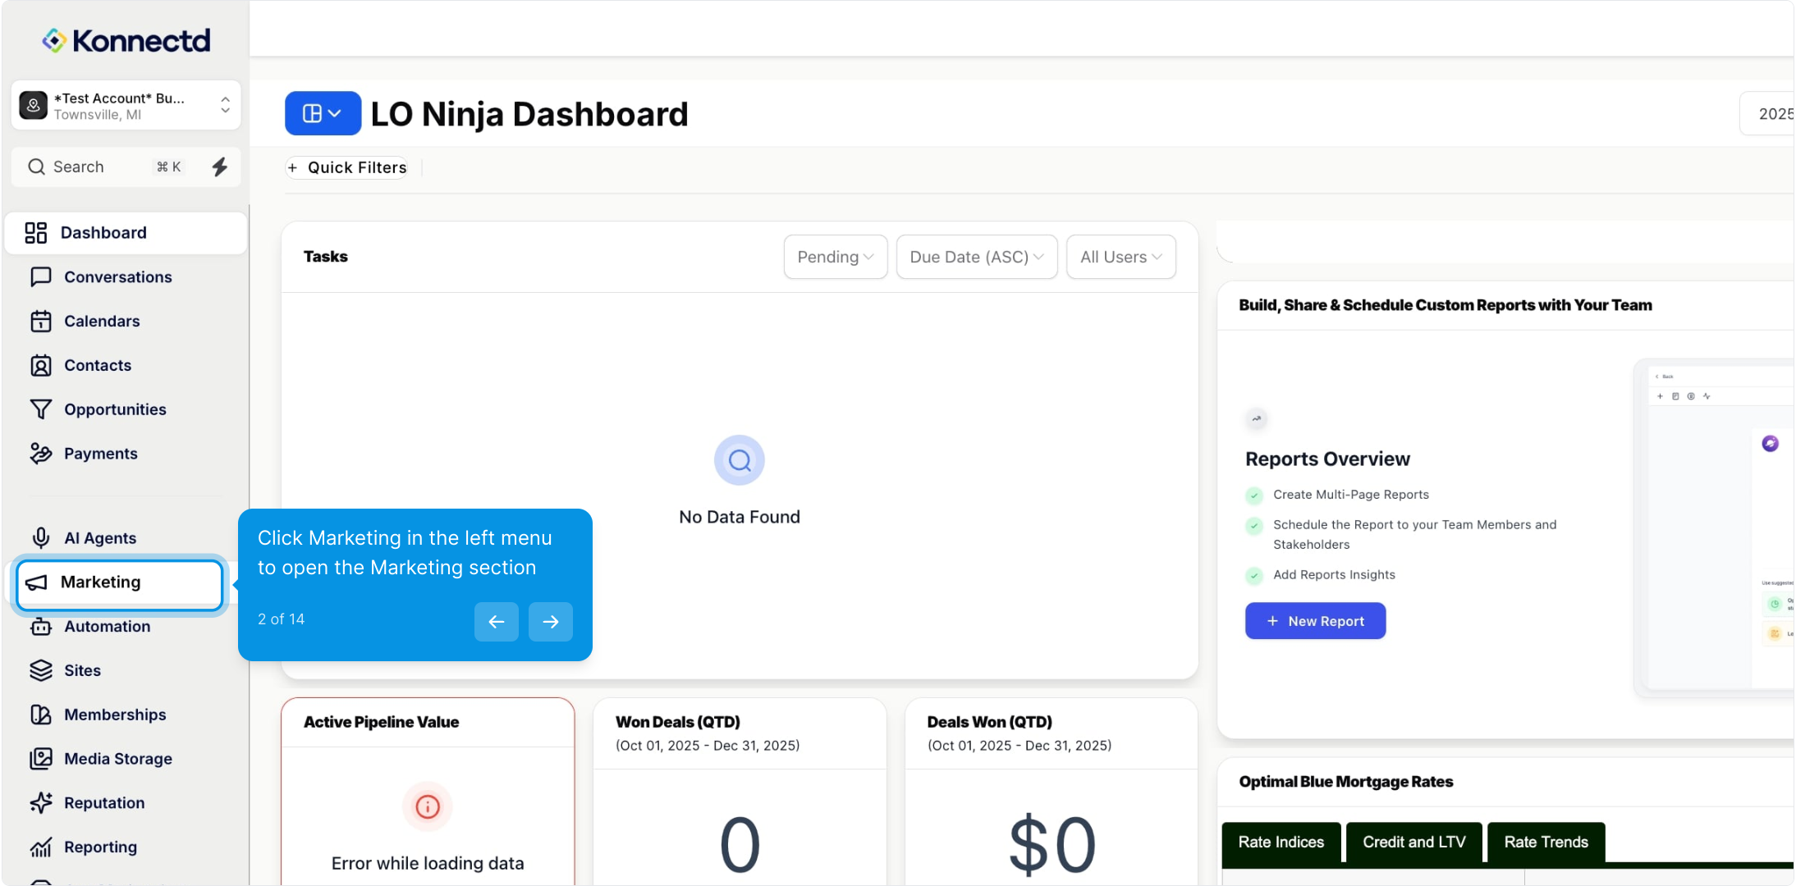Switch to the Rate Indices tab
Viewport: 1796px width, 886px height.
coord(1281,843)
